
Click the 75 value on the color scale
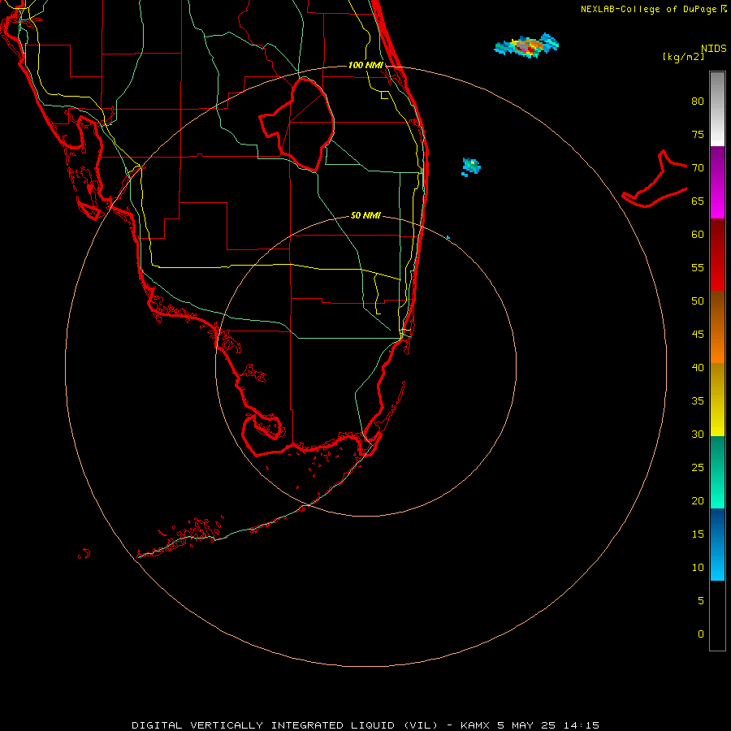coord(698,134)
